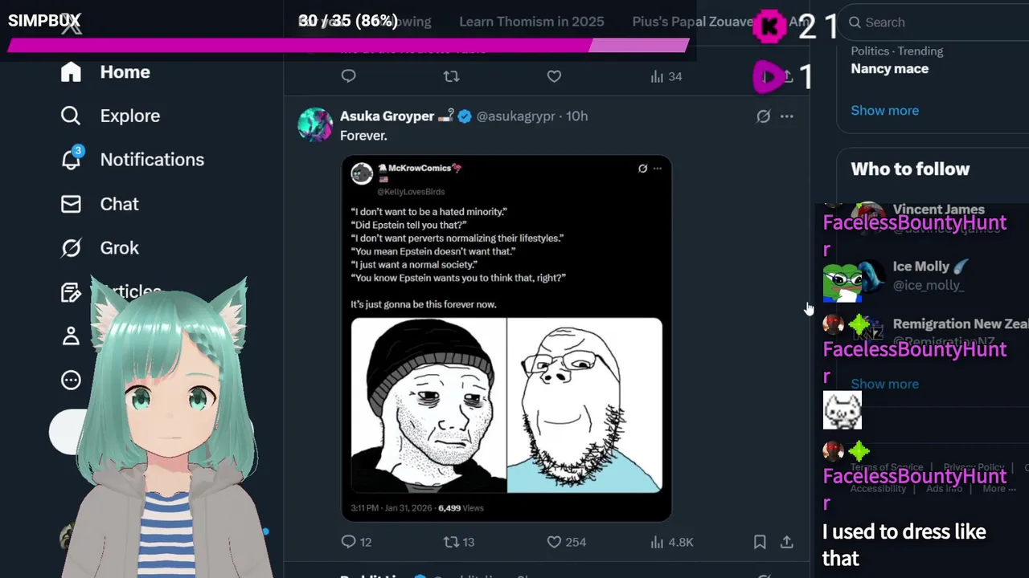Open the Nancy mace trending topic
The height and width of the screenshot is (578, 1029).
pyautogui.click(x=890, y=68)
